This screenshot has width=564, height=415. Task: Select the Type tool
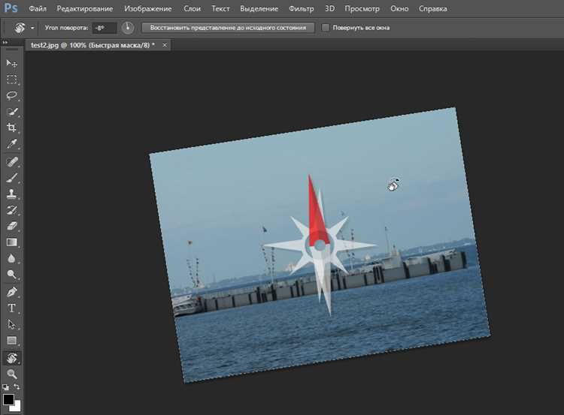(x=11, y=308)
